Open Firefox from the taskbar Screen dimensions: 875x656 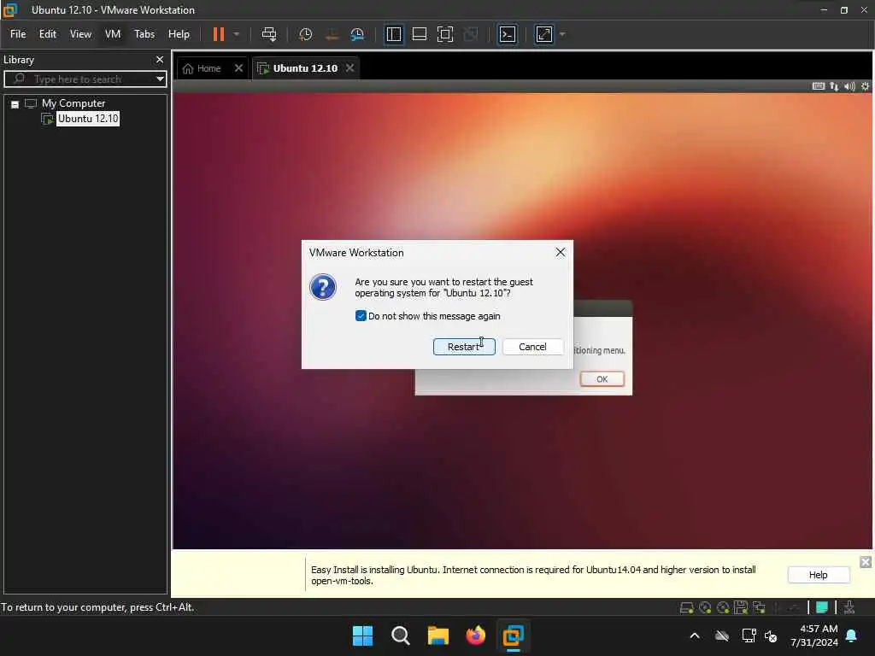(x=475, y=635)
